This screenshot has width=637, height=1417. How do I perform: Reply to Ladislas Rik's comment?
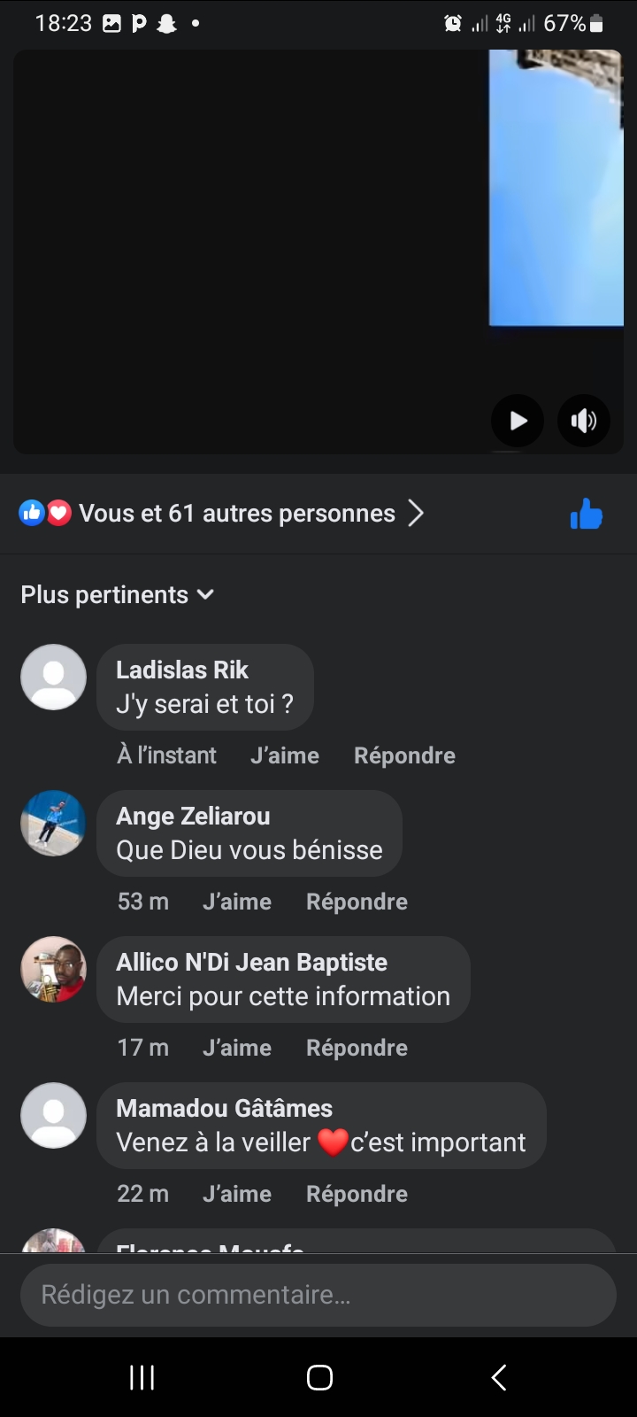(404, 755)
